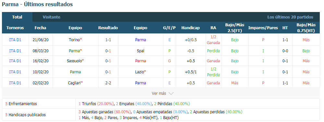
Task: Select the Total tab
Action: (17, 17)
